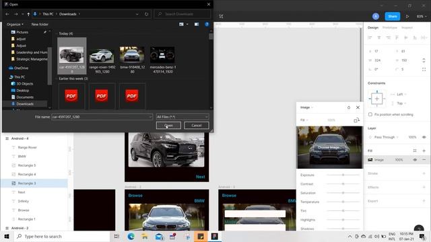The image size is (431, 242).
Task: Open the vertical constraint Top dropdown
Action: point(401,104)
